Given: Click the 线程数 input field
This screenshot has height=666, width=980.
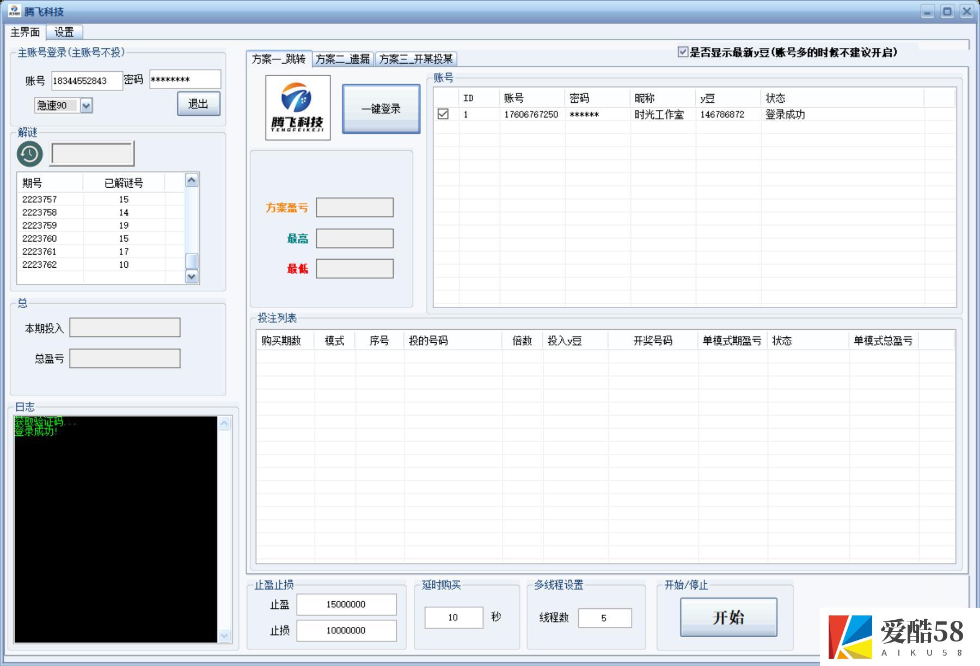Looking at the screenshot, I should tap(604, 618).
